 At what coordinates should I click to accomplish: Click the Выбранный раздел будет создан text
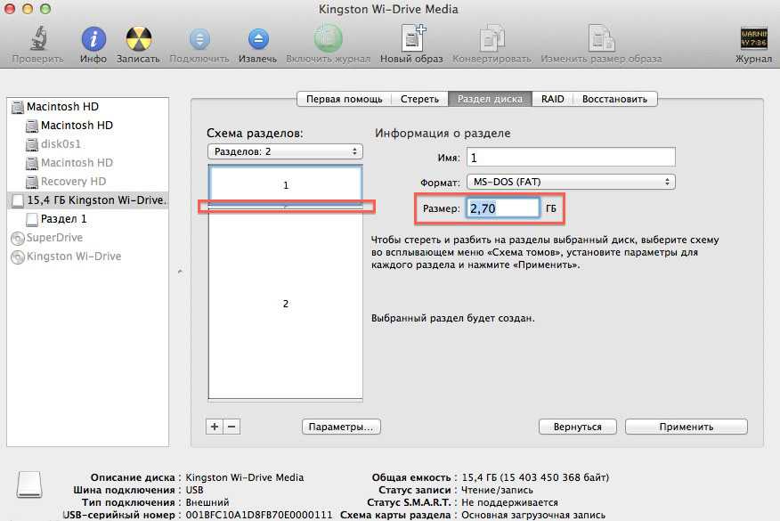(x=452, y=318)
